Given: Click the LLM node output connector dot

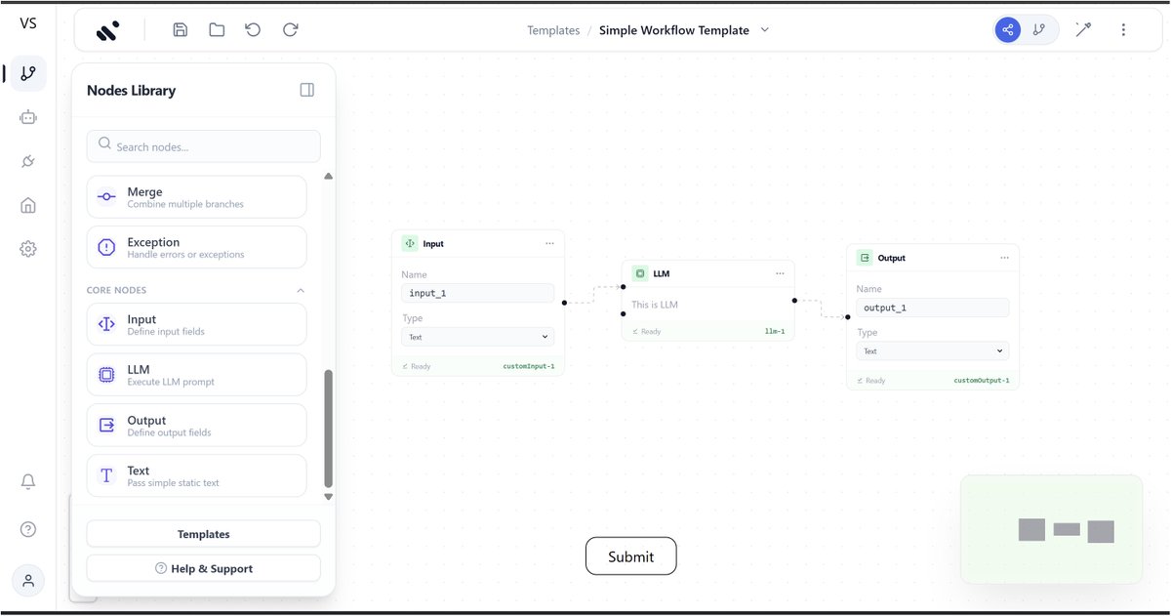Looking at the screenshot, I should point(794,301).
